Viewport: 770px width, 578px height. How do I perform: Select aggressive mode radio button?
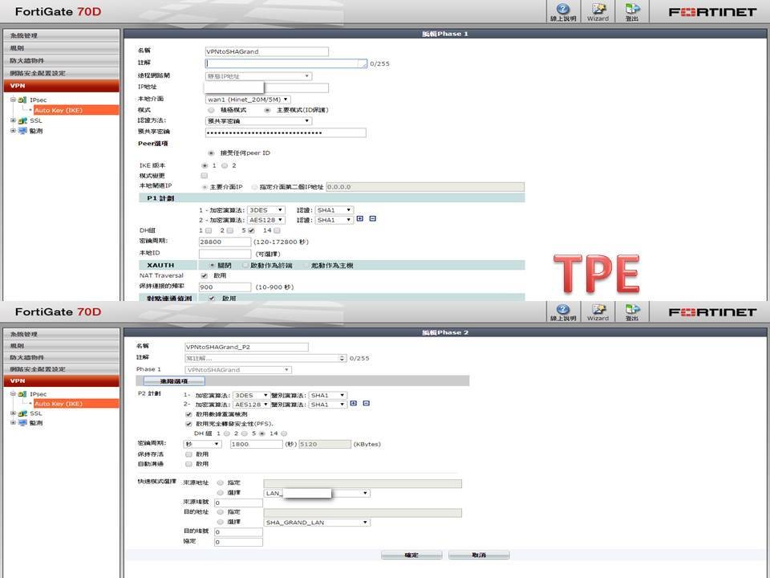(211, 110)
